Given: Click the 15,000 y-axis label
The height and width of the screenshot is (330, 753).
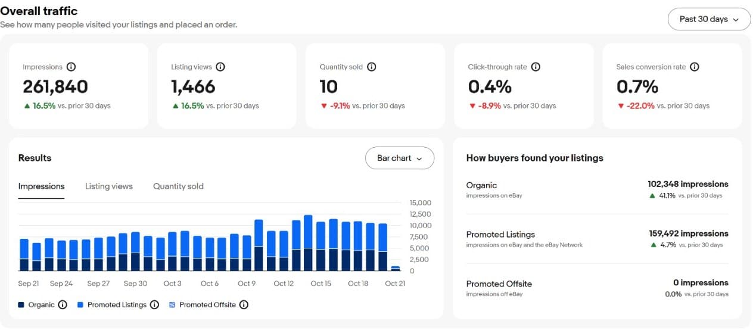Looking at the screenshot, I should [x=420, y=203].
